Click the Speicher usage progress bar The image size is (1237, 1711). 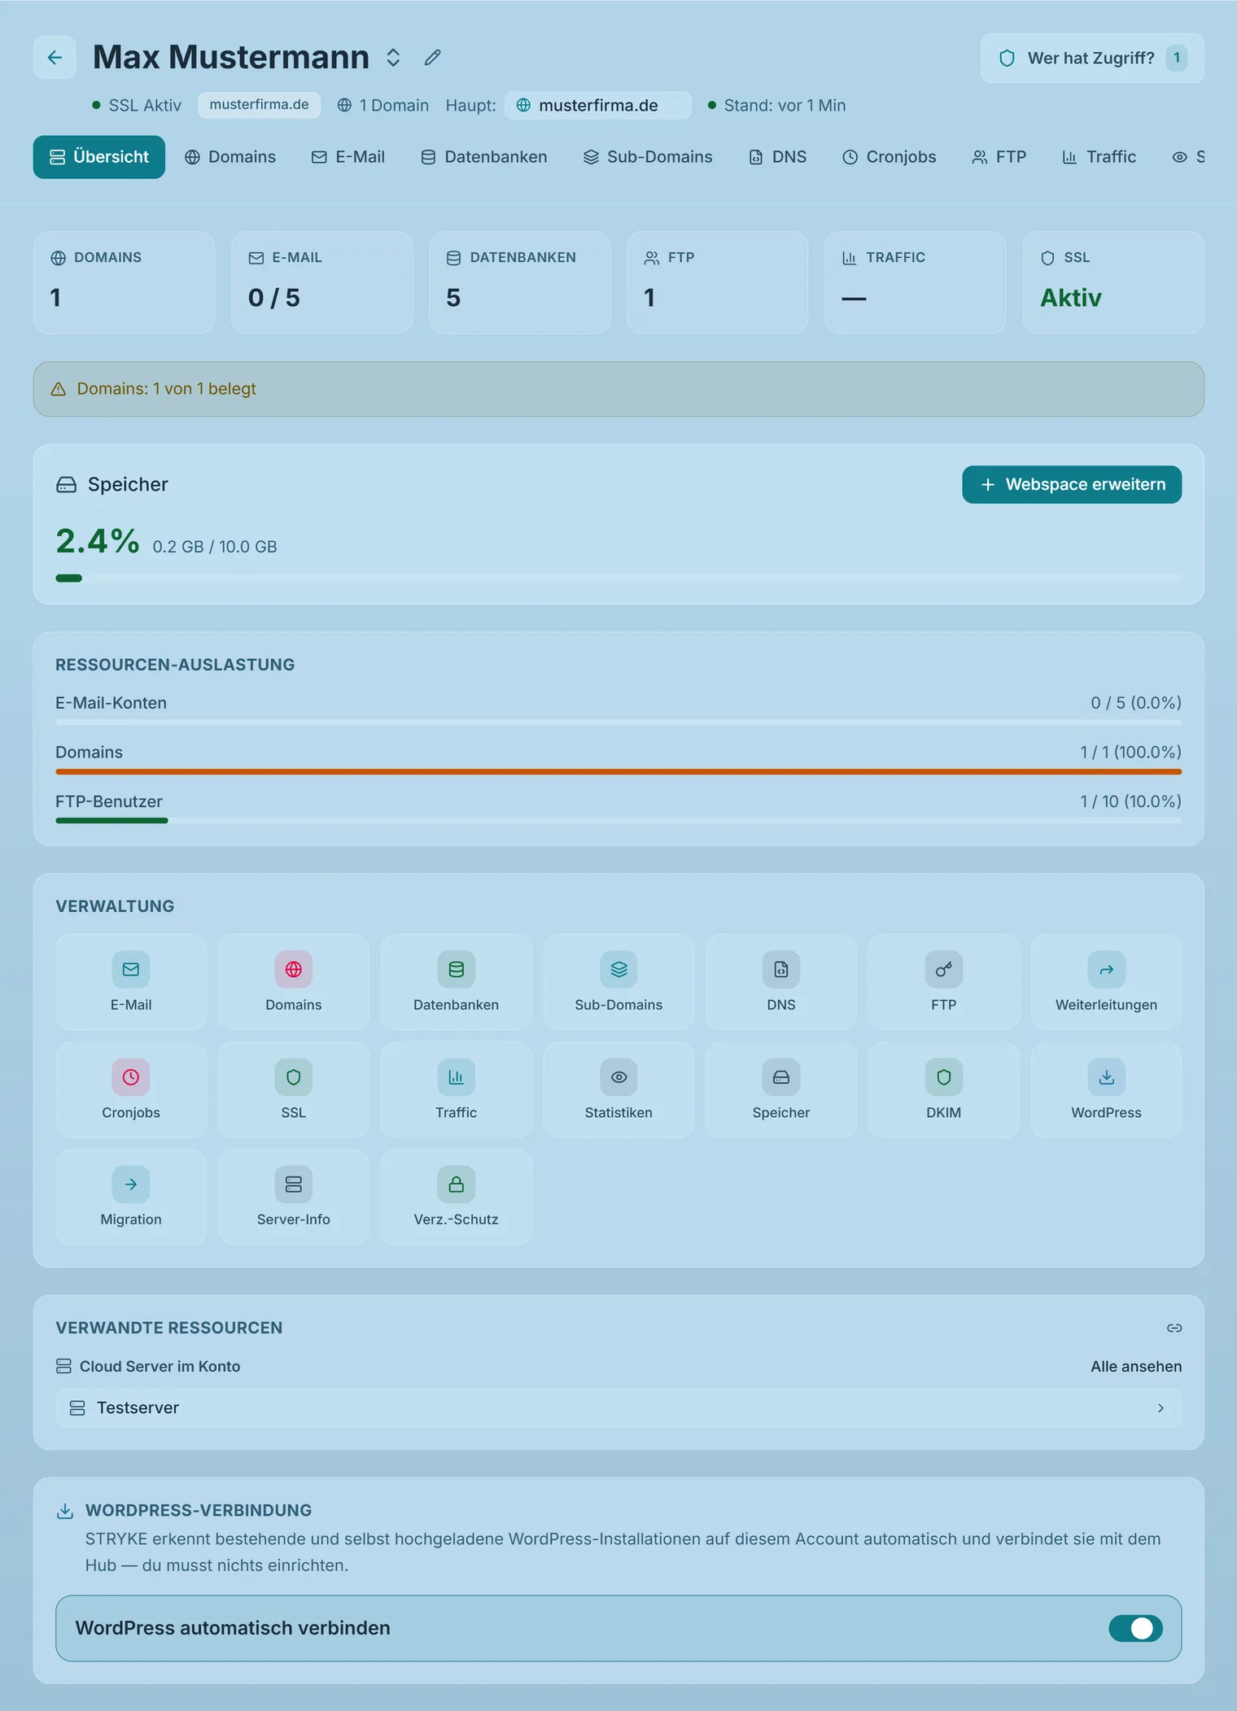click(x=618, y=578)
